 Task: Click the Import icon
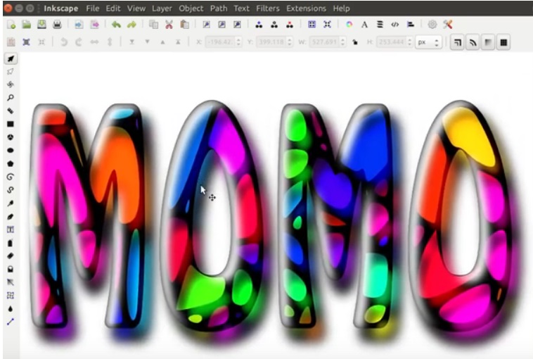coord(79,25)
